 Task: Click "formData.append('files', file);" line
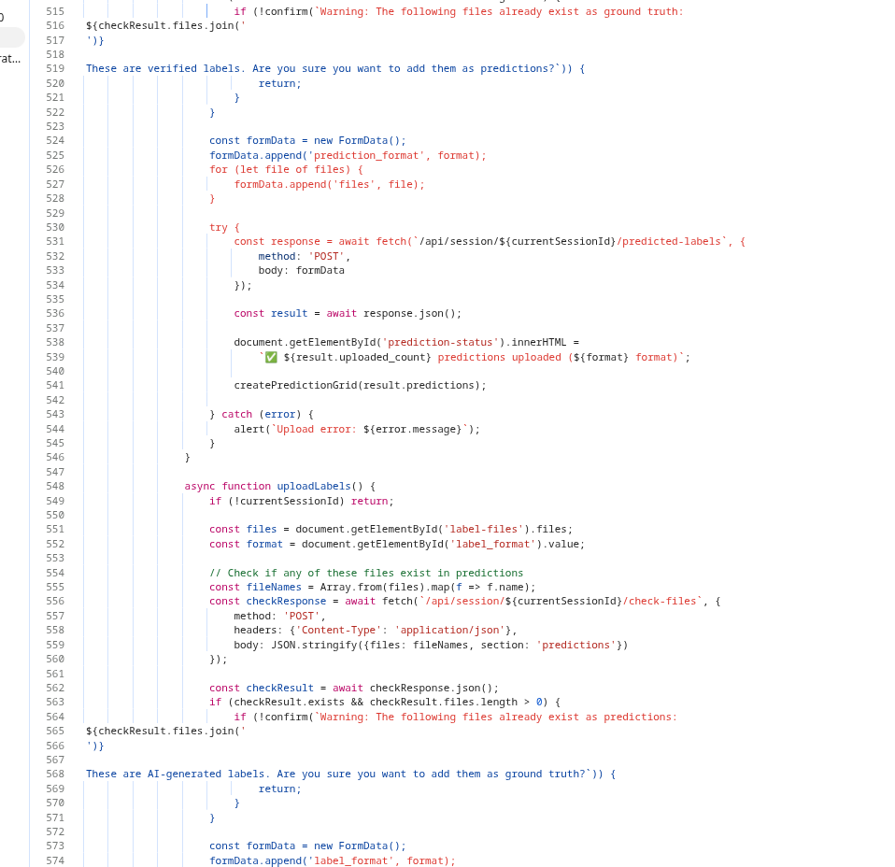coord(330,184)
